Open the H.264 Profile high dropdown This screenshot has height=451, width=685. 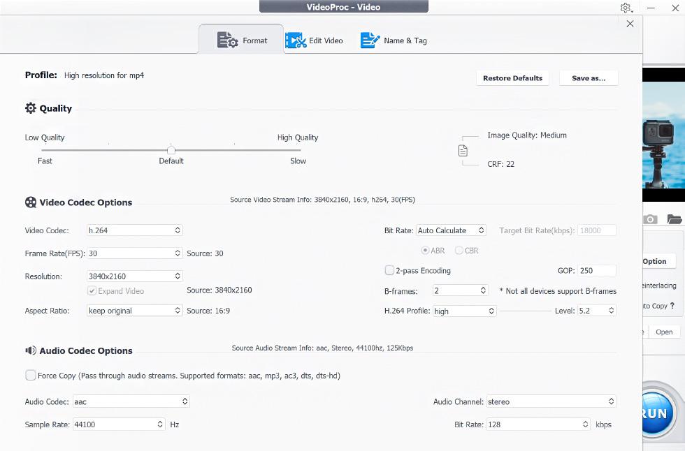pyautogui.click(x=464, y=311)
